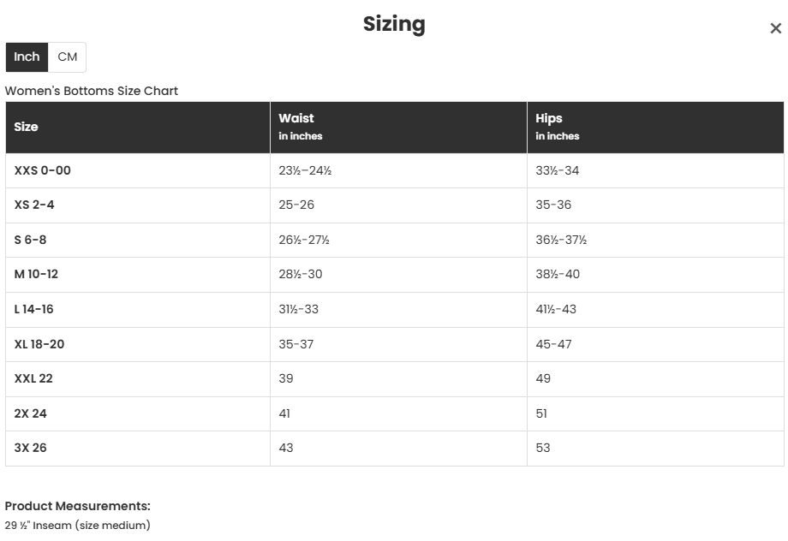The image size is (788, 541).
Task: Switch units to CM
Action: [x=67, y=57]
